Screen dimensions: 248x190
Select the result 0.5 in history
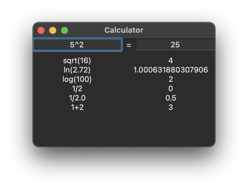point(171,98)
